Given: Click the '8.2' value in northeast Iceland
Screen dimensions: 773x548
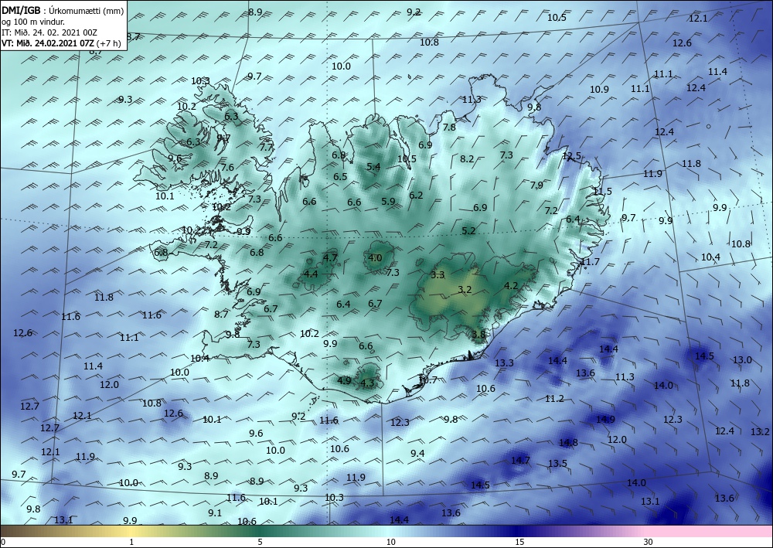Looking at the screenshot, I should (467, 158).
